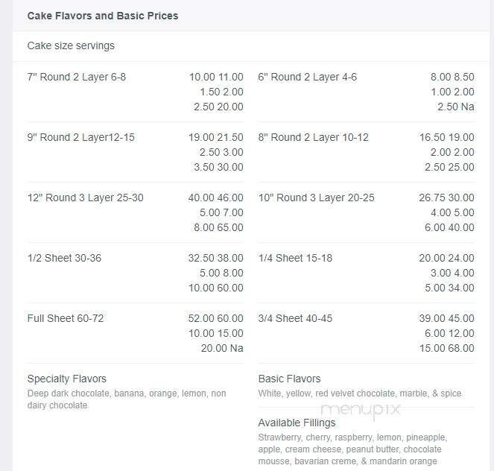Select the Basic Flavors title
The width and height of the screenshot is (494, 471).
[x=289, y=379]
